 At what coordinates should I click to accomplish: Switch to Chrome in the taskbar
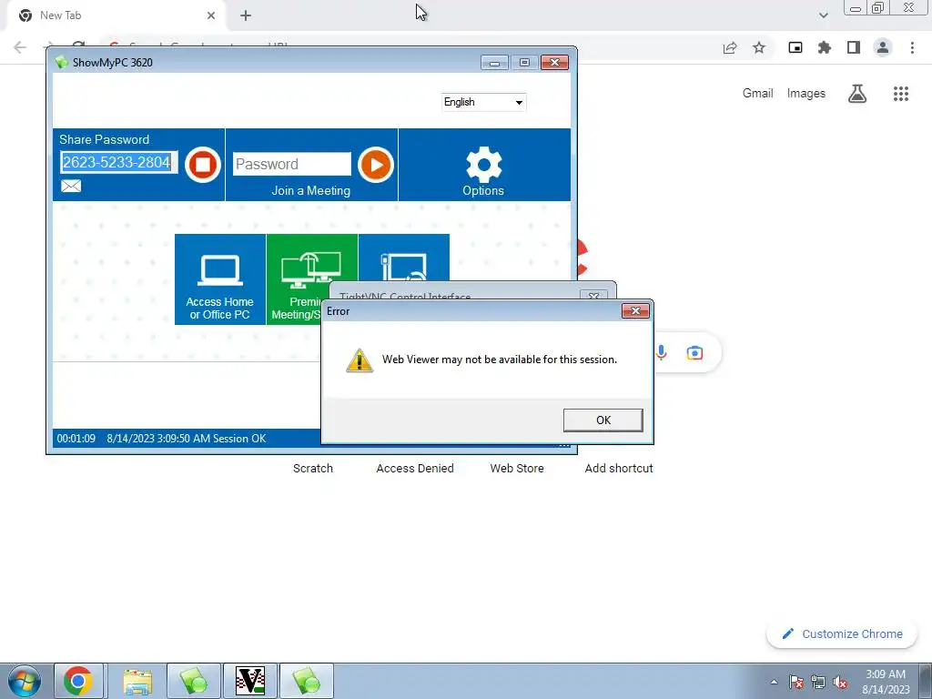click(x=78, y=681)
